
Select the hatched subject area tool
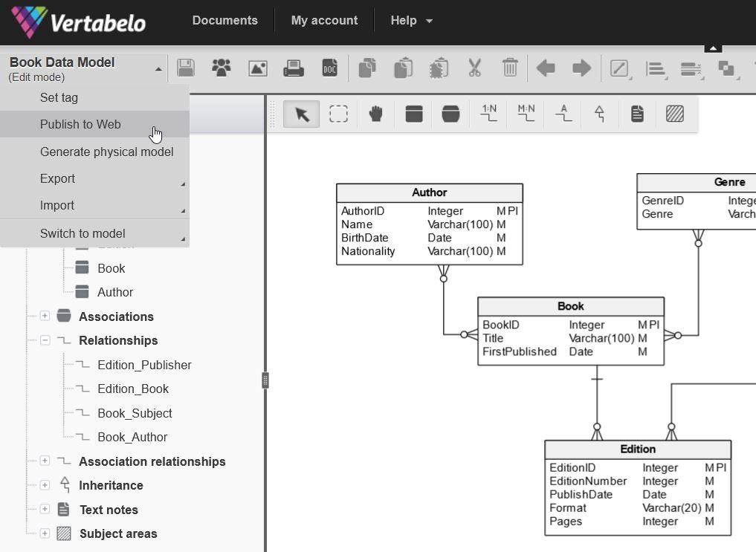pos(674,114)
